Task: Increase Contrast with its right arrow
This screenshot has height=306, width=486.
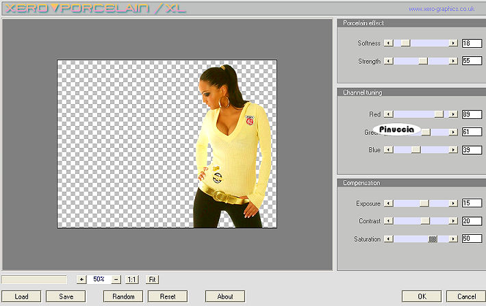Action: tap(453, 221)
